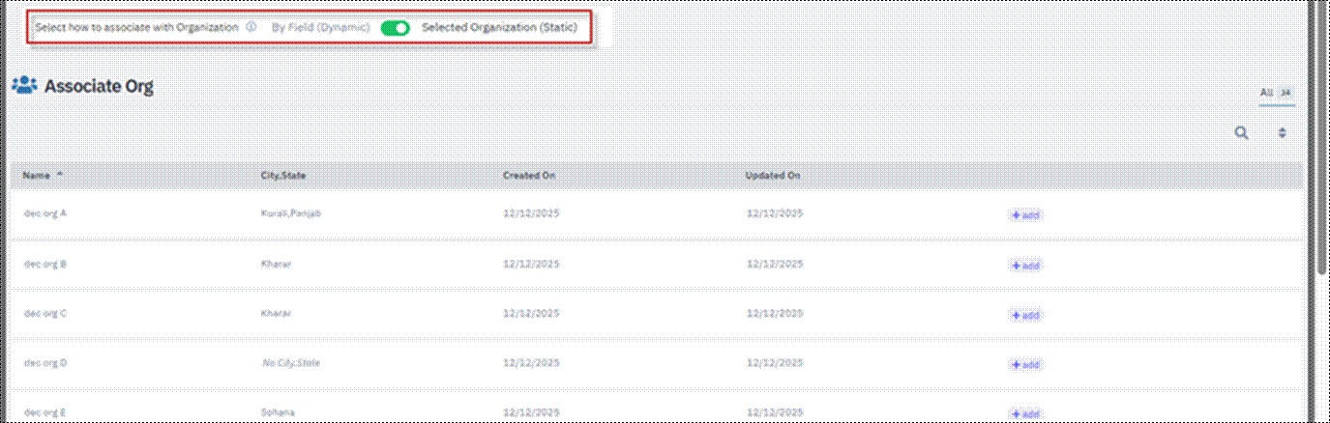Click the info icon beside Organization label
The width and height of the screenshot is (1330, 423).
point(251,28)
